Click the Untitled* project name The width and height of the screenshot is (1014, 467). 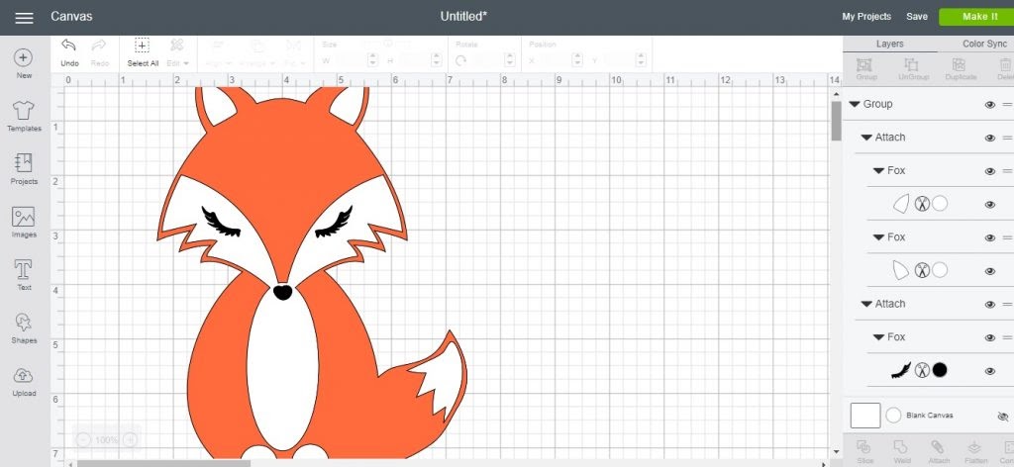click(x=463, y=17)
